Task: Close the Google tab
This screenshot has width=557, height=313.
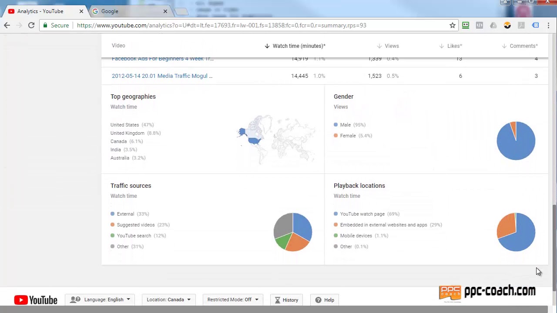Action: coord(165,11)
